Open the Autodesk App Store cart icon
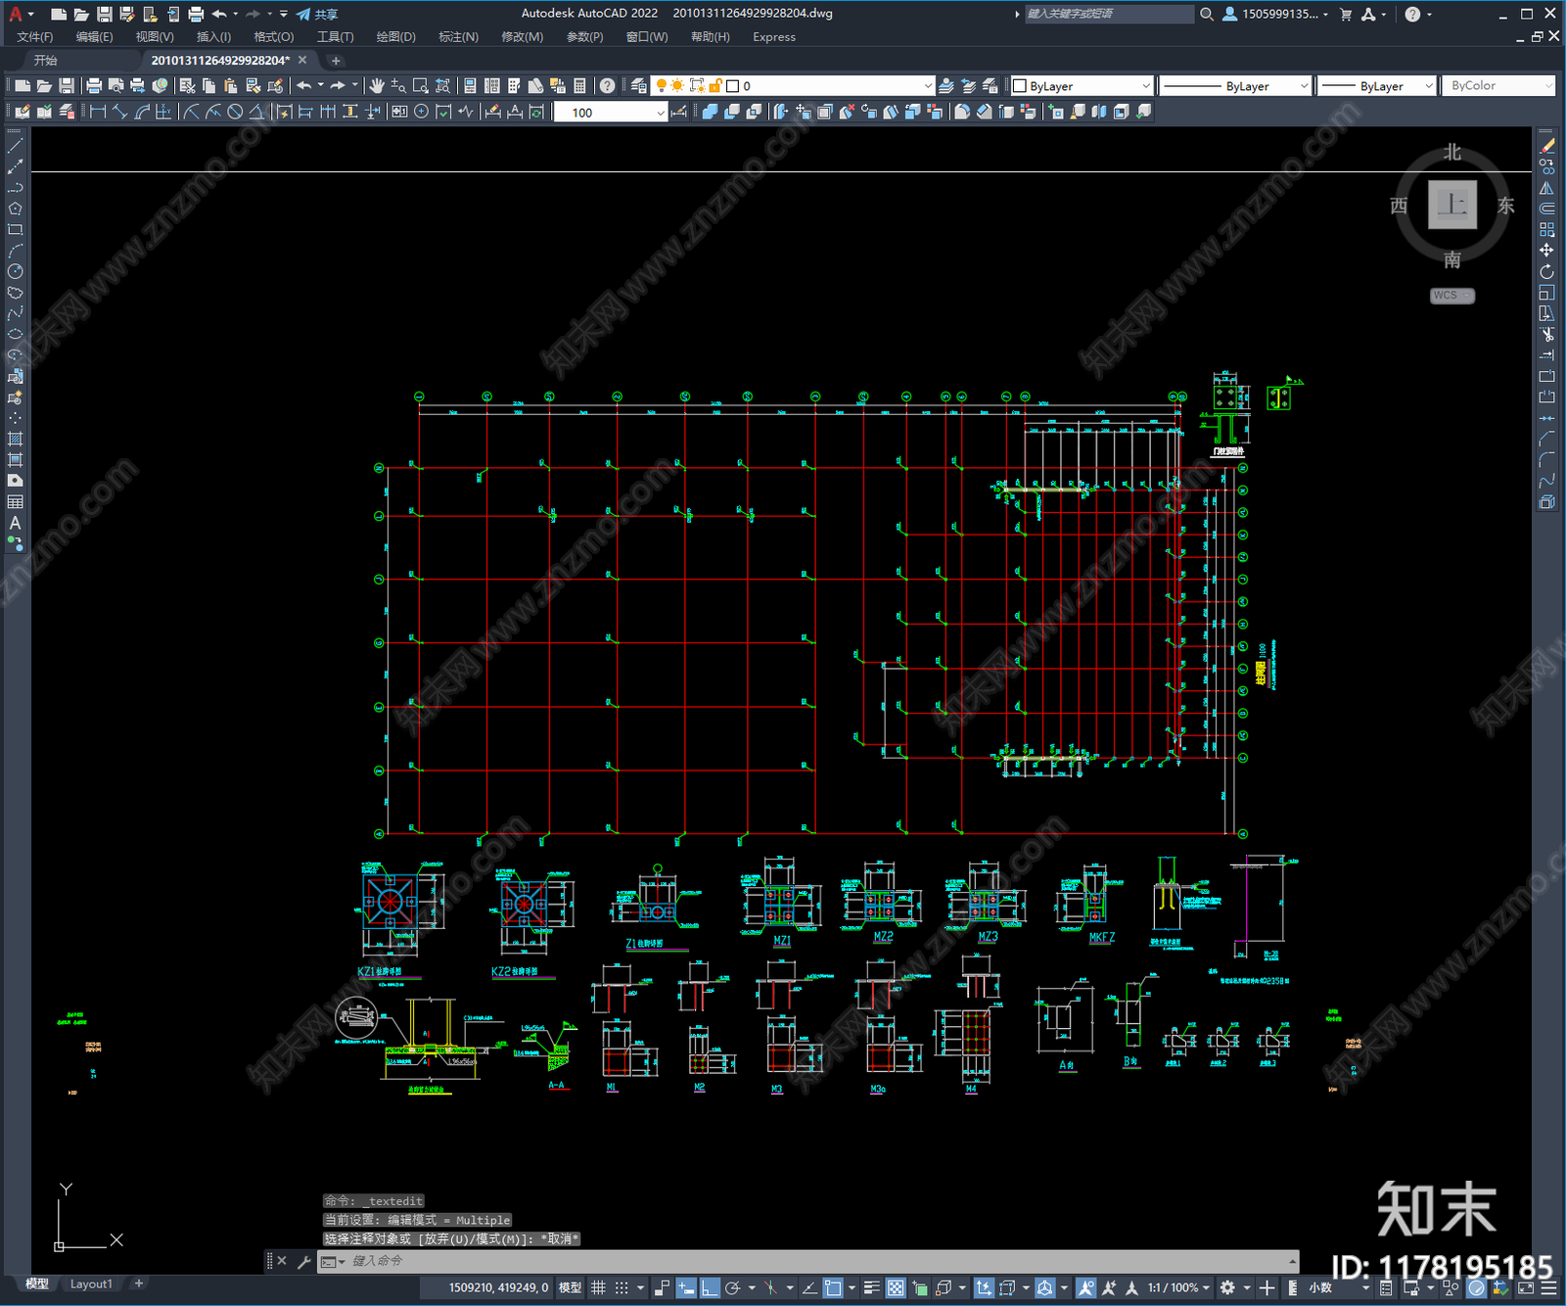1566x1306 pixels. tap(1346, 14)
